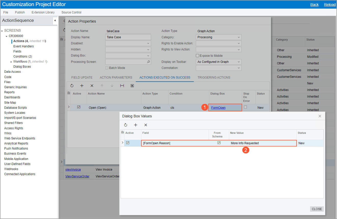337x219 pixels.
Task: Add new row in Dialog Box Values
Action: point(136,125)
